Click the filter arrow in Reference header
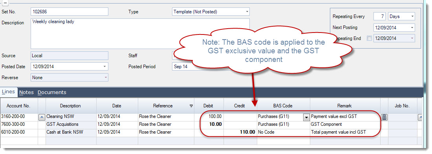 191,106
